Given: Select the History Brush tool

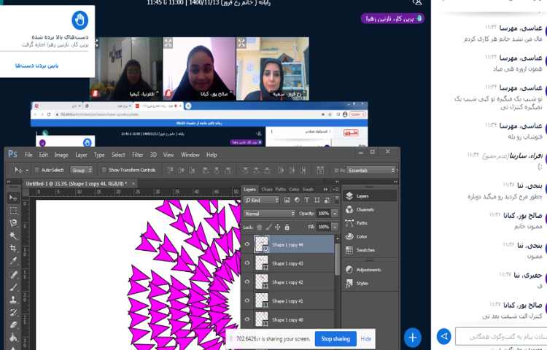Looking at the screenshot, I should tap(13, 312).
